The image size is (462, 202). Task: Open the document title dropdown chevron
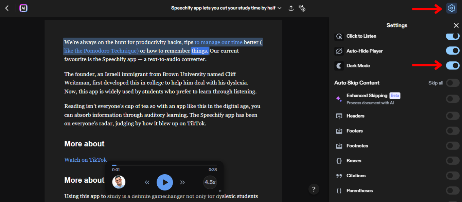click(x=280, y=8)
